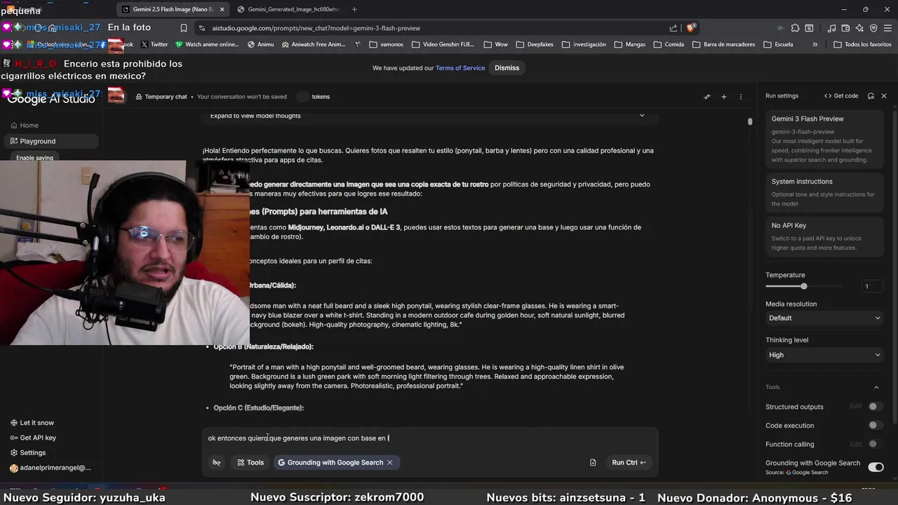
Task: Click the reset default settings icon
Action: (x=871, y=96)
